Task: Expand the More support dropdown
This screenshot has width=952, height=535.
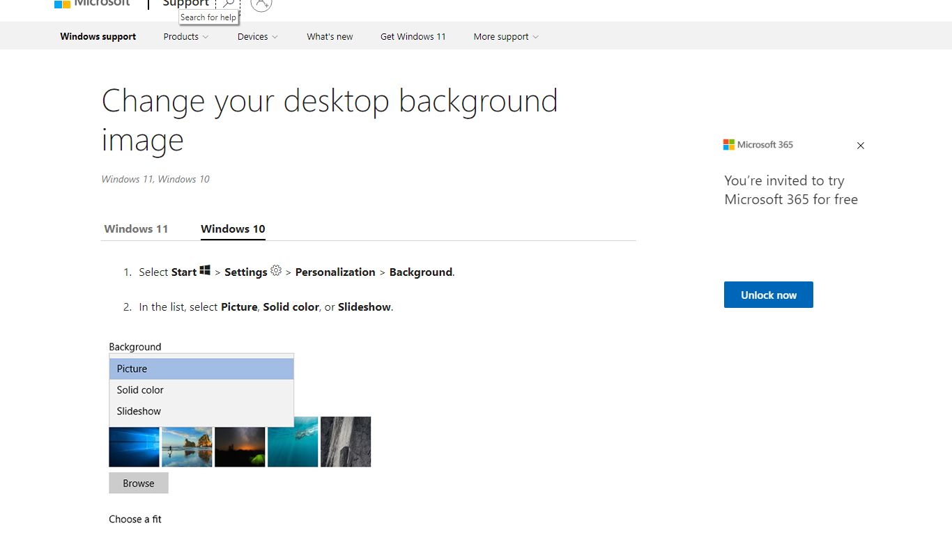Action: (506, 37)
